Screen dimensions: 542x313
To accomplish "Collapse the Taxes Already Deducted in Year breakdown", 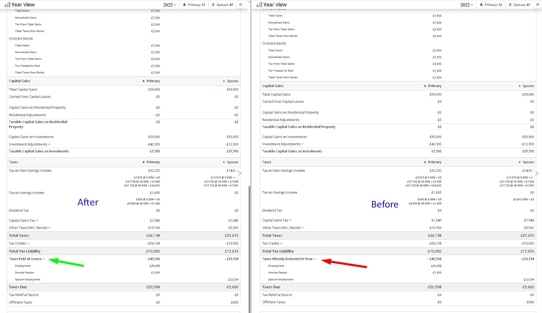I will point(314,259).
